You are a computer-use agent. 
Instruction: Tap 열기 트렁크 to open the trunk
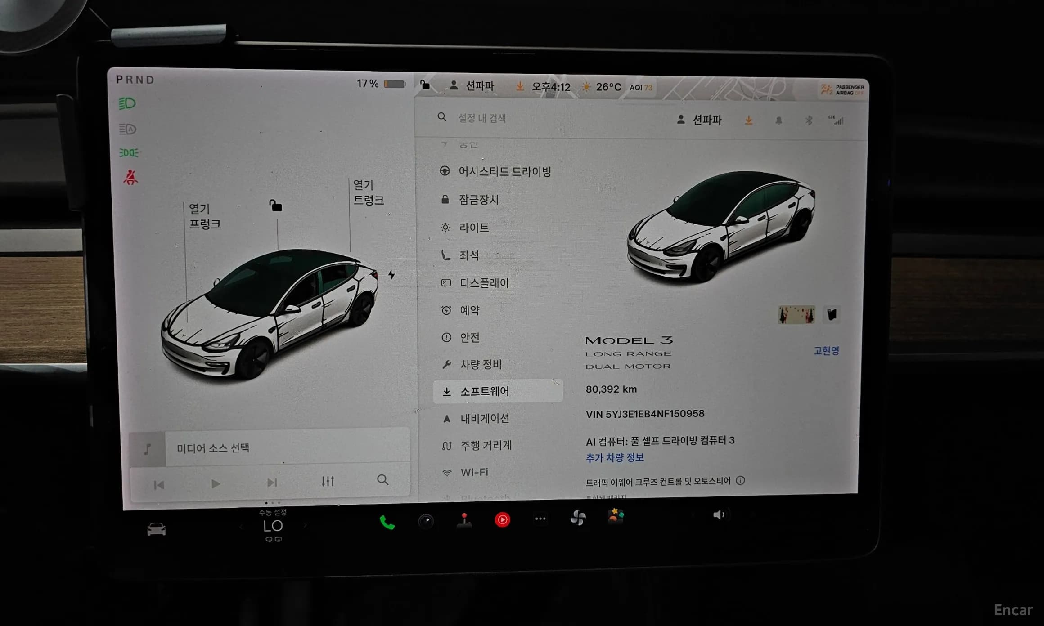coord(369,192)
